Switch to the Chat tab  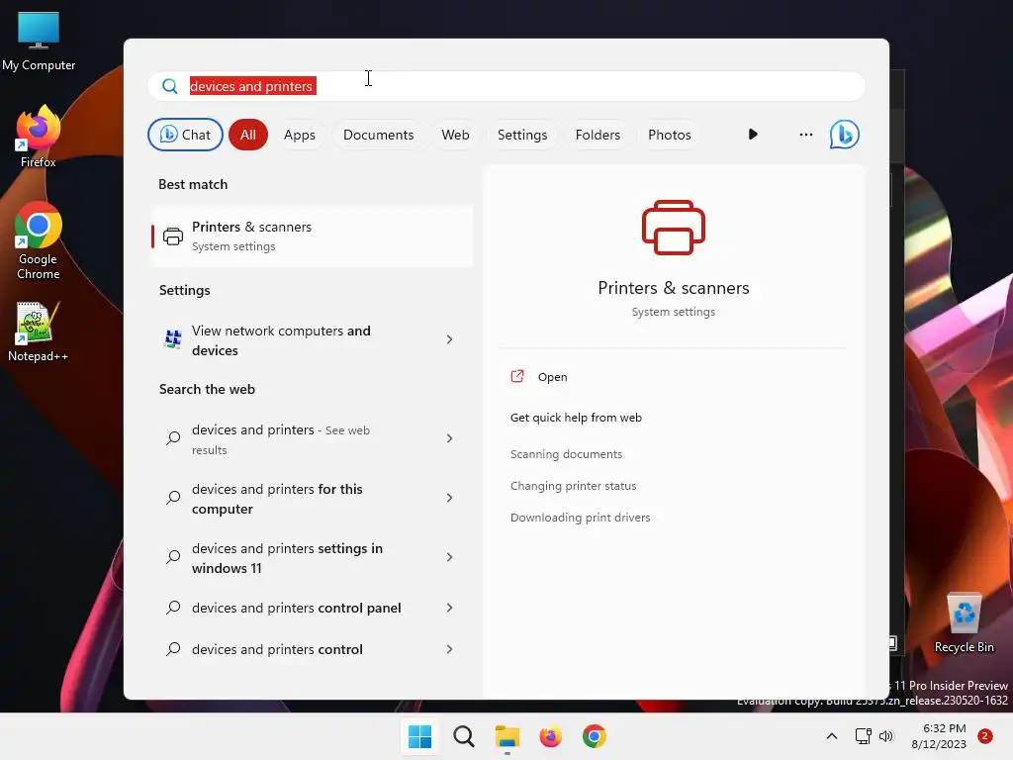coord(185,135)
